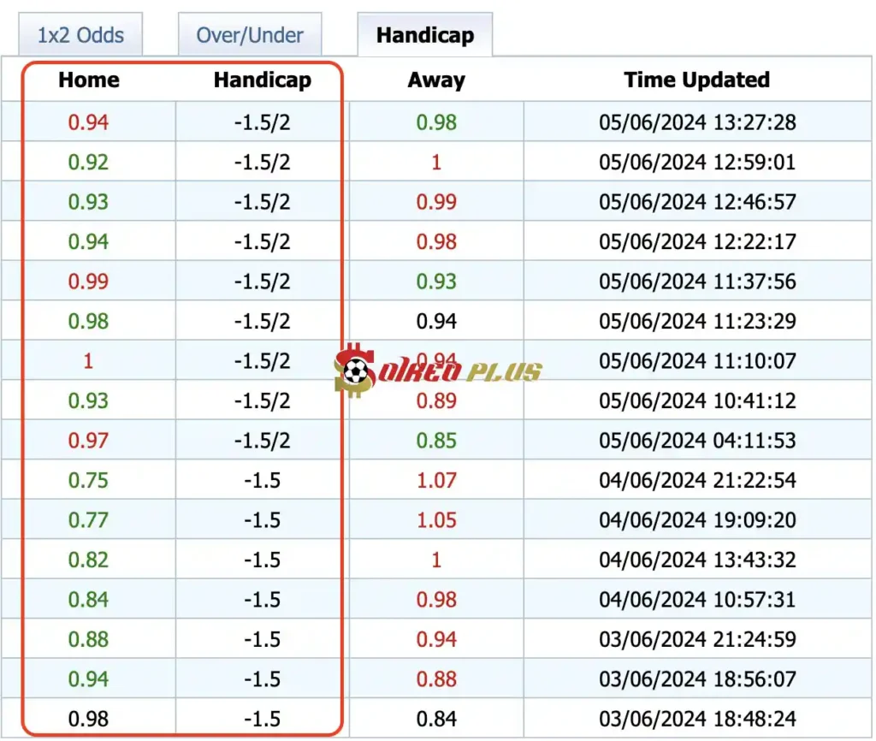Open the Over/Under tab
The width and height of the screenshot is (876, 741).
point(249,36)
